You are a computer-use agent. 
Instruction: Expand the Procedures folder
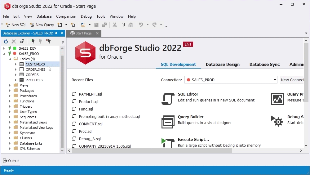(10, 96)
